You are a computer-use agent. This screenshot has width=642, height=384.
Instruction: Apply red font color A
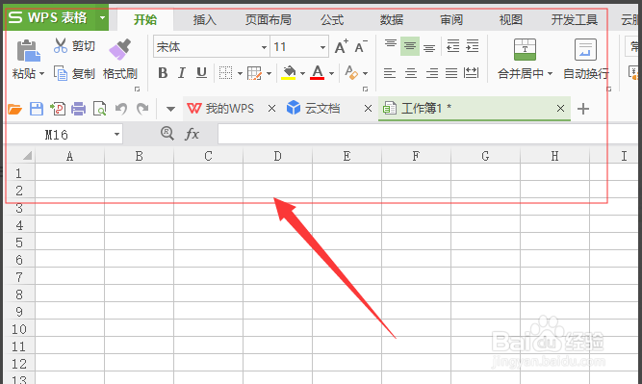[318, 73]
